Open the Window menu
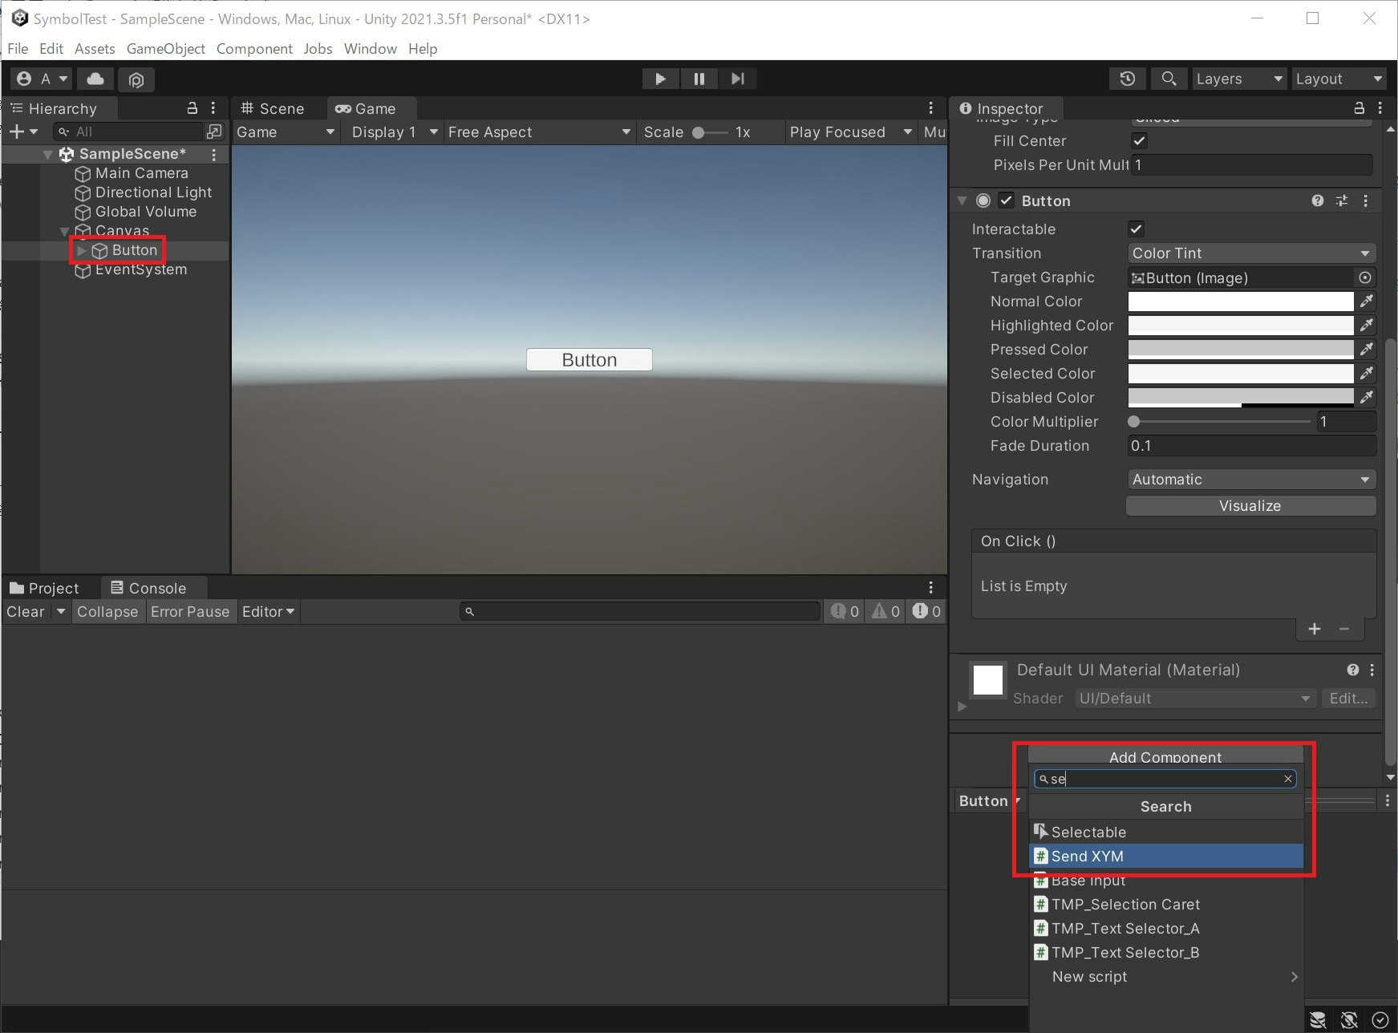The image size is (1398, 1033). tap(371, 48)
